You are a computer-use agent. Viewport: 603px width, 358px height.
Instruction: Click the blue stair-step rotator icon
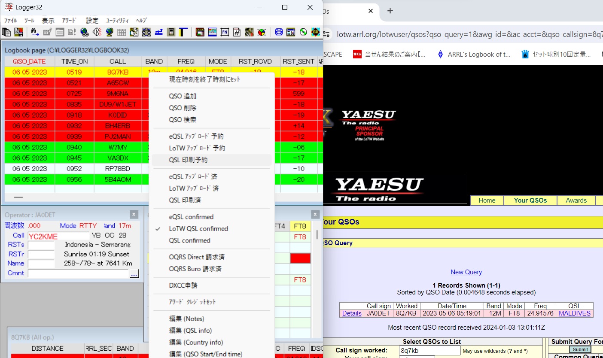[x=158, y=32]
